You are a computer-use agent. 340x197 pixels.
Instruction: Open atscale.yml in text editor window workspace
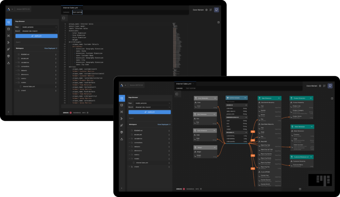(25, 58)
